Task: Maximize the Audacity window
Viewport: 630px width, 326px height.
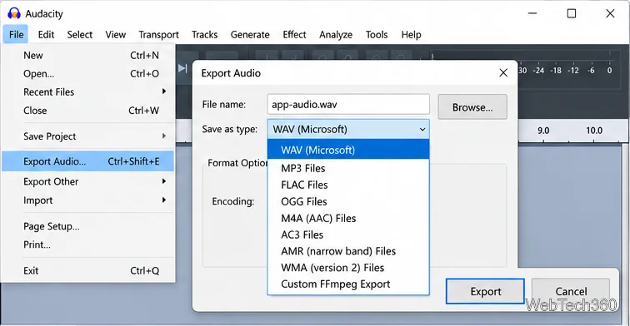Action: point(572,13)
